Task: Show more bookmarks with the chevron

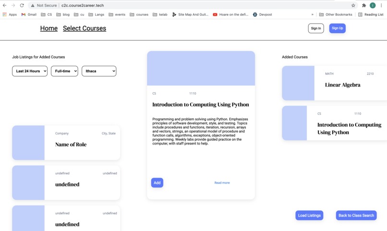Action: [x=313, y=14]
